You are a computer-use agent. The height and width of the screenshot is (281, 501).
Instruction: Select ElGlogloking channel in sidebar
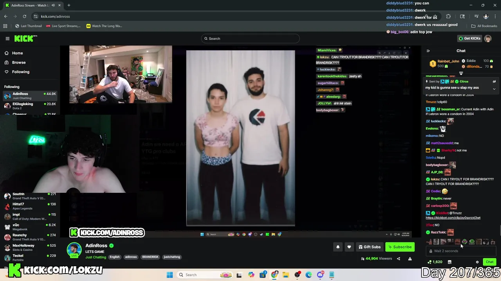coord(30,106)
